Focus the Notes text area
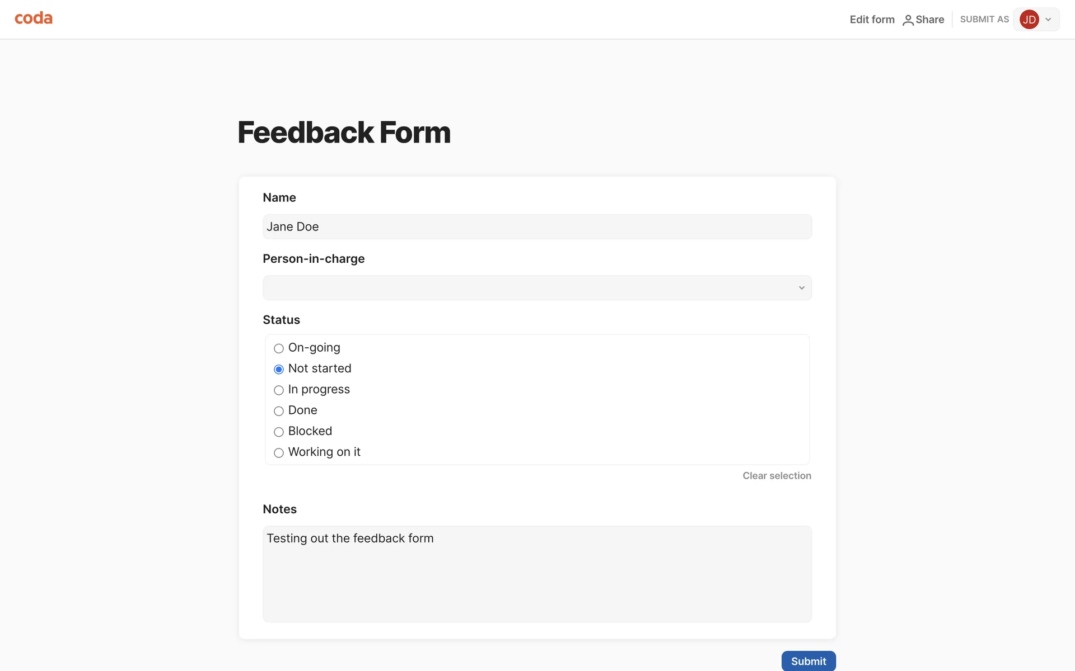 [x=536, y=574]
